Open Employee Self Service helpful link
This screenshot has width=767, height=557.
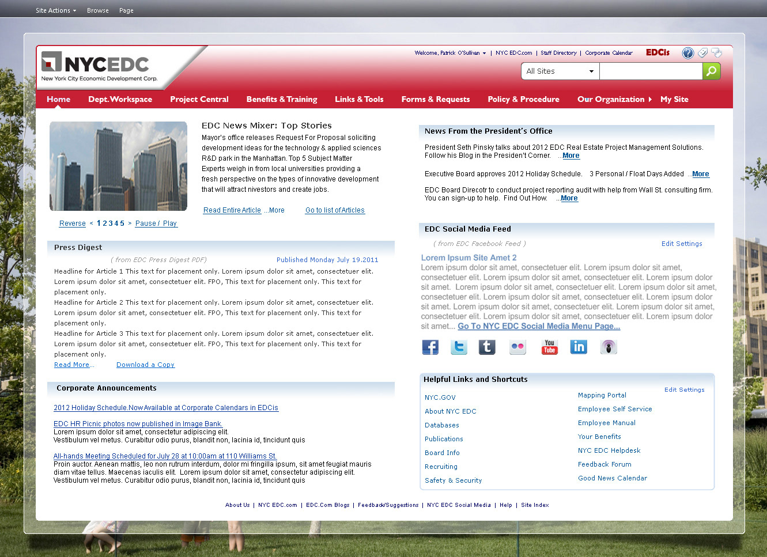[x=615, y=409]
